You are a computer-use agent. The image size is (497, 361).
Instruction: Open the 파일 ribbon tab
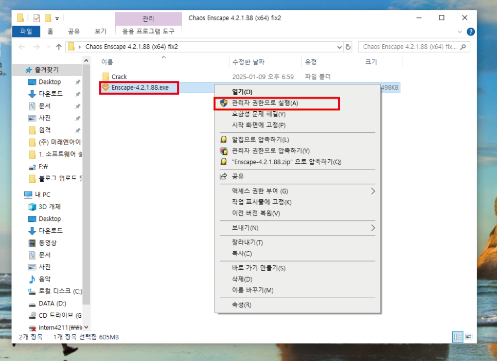[x=26, y=31]
